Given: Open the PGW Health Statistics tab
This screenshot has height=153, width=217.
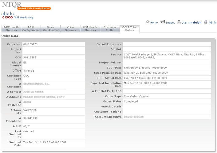Looking at the screenshot, I should [11, 29].
